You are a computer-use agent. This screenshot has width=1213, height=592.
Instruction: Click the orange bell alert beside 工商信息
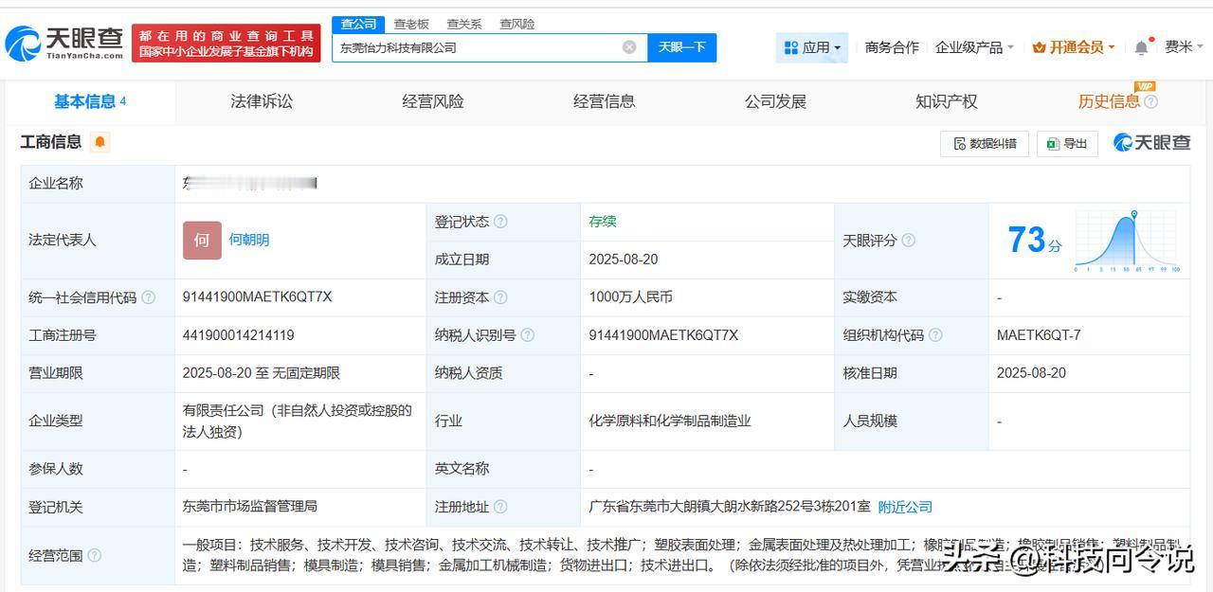[100, 142]
